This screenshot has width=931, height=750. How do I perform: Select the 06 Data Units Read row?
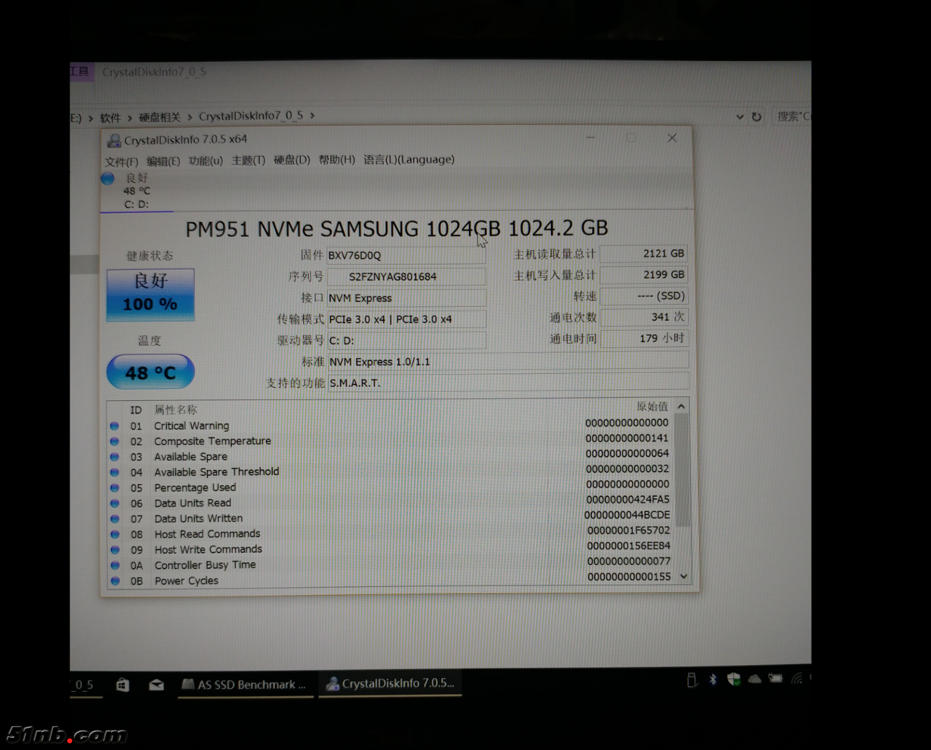pos(391,502)
